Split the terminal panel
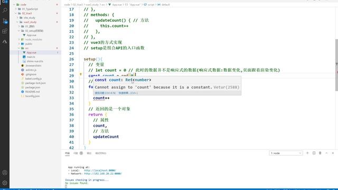The image size is (338, 190). tap(314, 153)
